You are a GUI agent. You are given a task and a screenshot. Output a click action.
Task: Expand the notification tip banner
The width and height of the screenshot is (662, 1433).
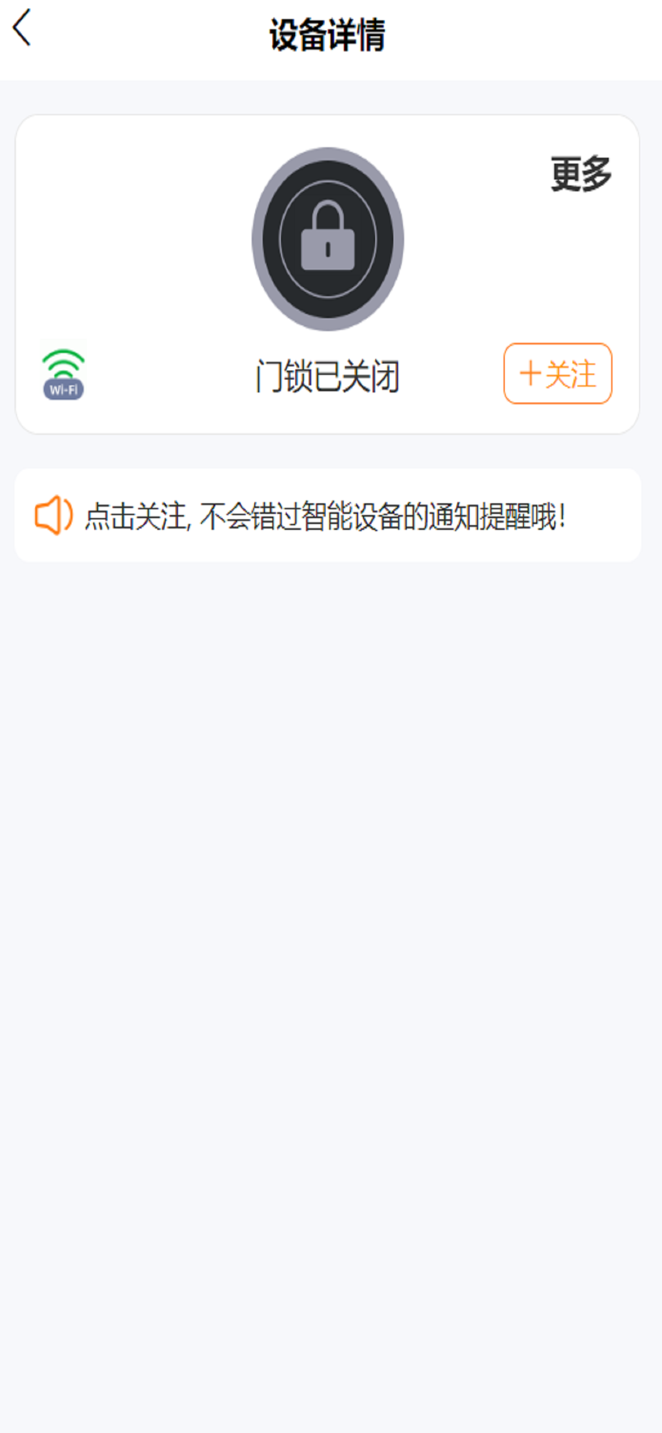pyautogui.click(x=328, y=515)
